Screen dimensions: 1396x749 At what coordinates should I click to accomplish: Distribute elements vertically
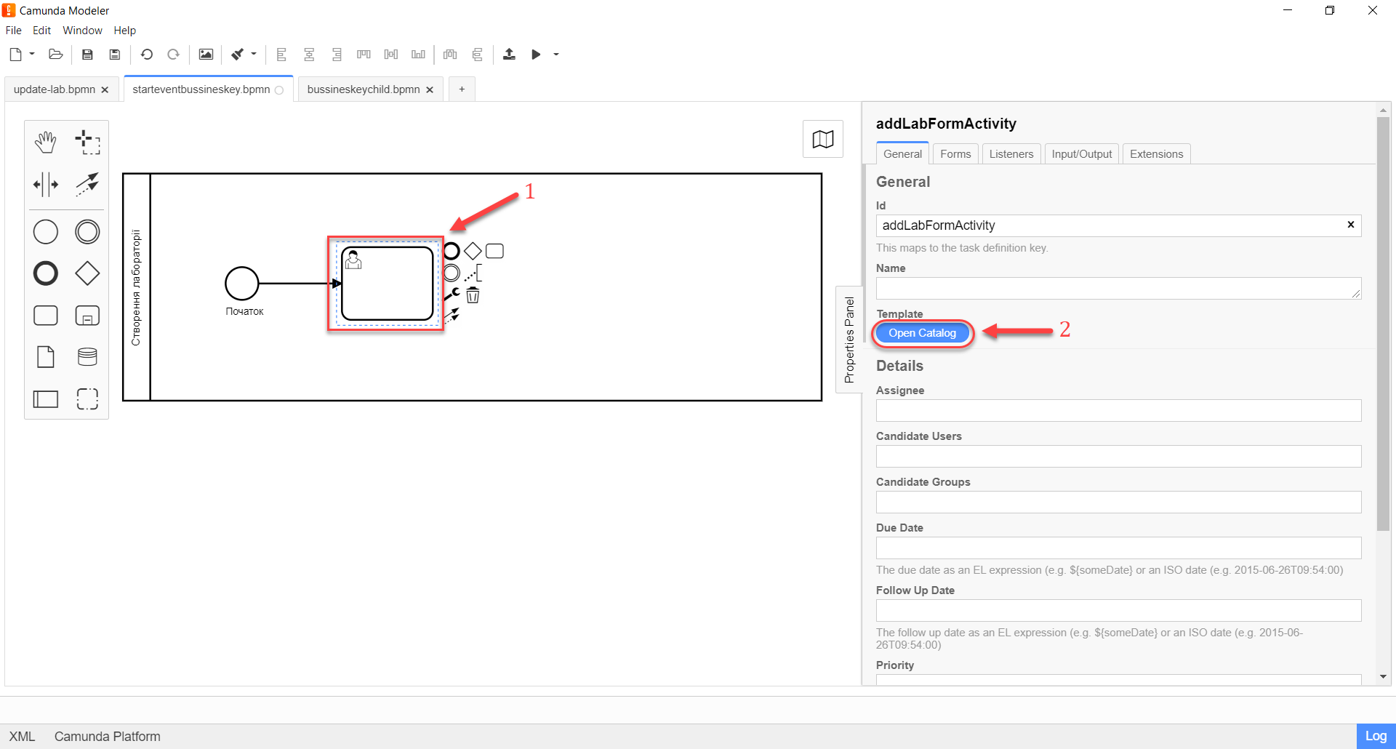coord(477,55)
